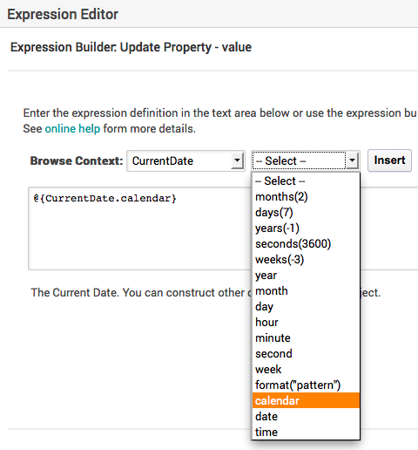Select format("pattern") option
Screen dimensions: 418x450
coord(306,385)
